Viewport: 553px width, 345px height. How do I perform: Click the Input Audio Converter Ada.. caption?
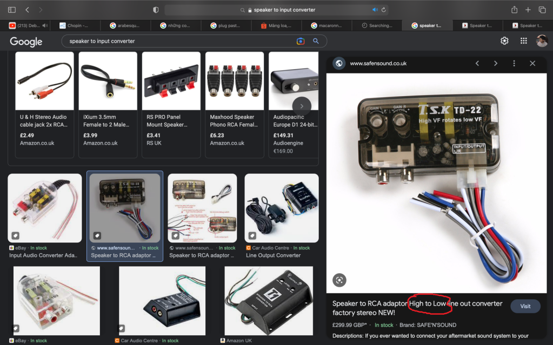pyautogui.click(x=43, y=255)
